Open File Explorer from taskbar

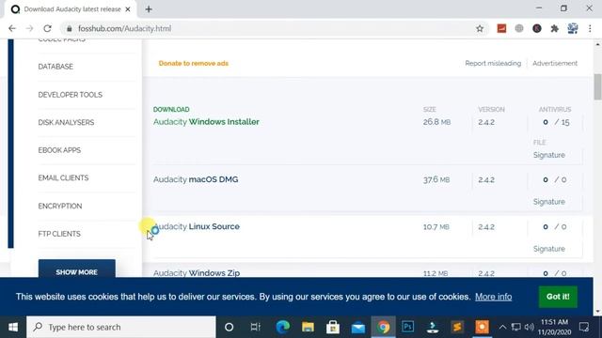coord(308,327)
